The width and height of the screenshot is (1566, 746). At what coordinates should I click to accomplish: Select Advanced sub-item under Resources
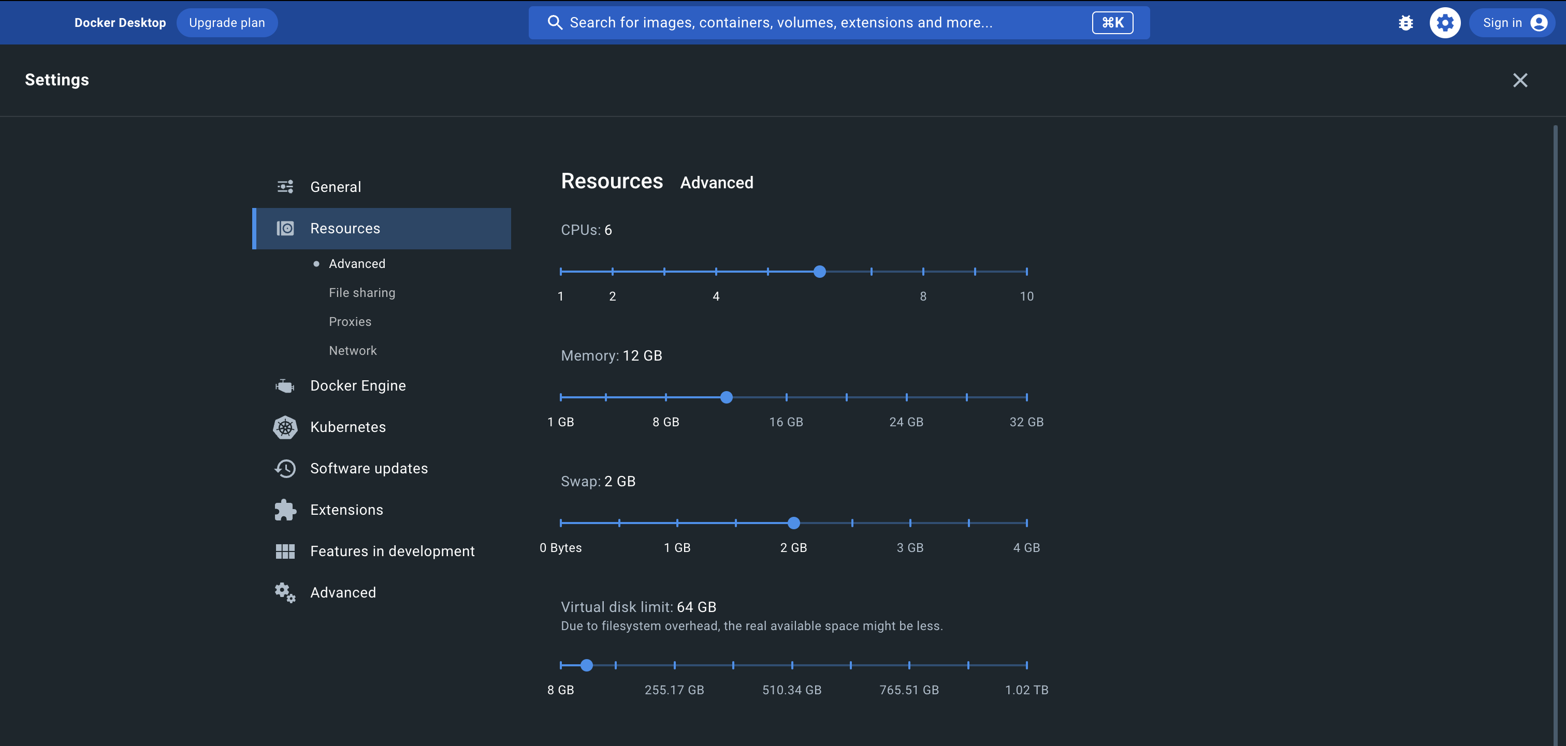point(357,264)
